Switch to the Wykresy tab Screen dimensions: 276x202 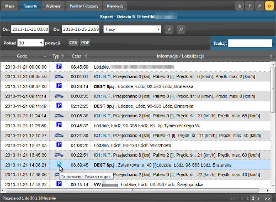pos(53,6)
